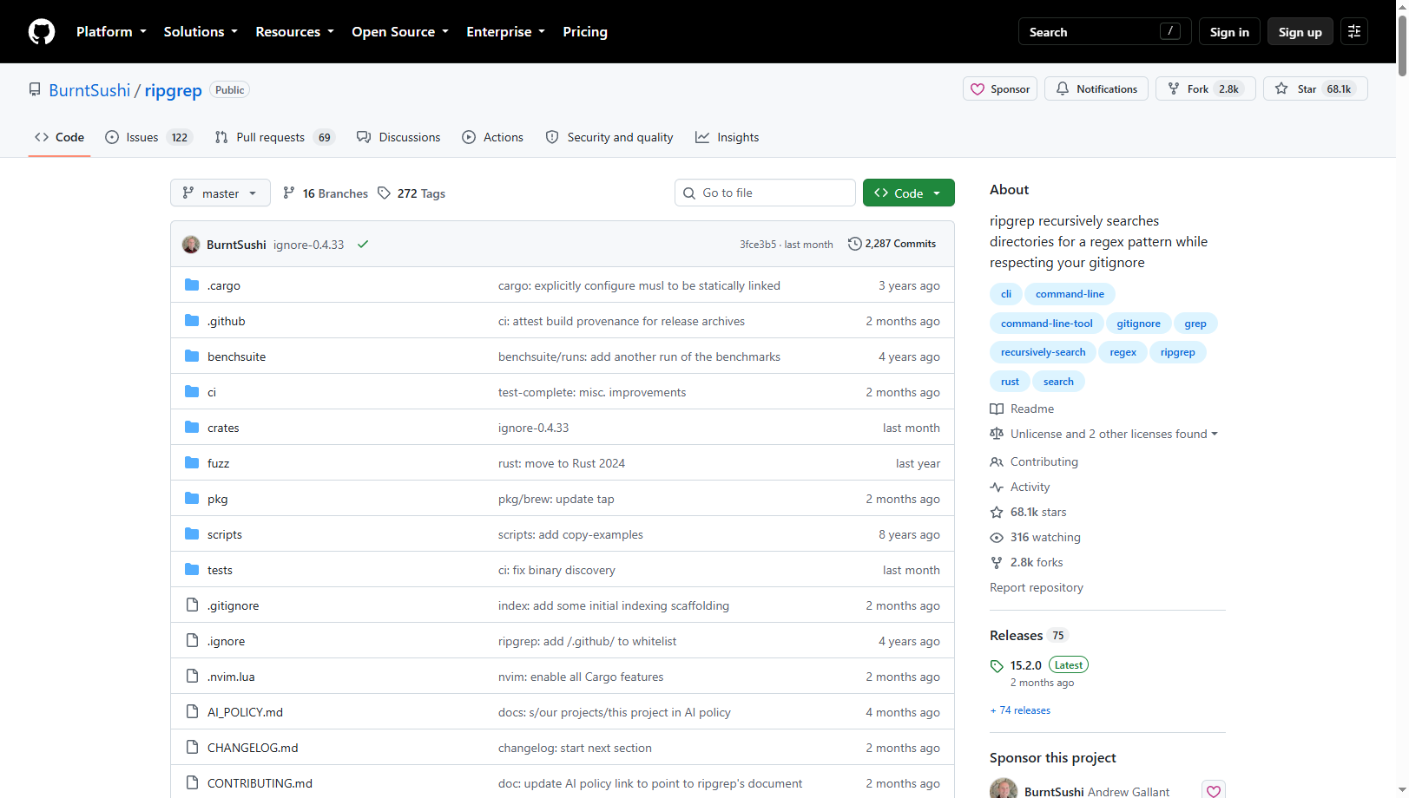Click the top Search box
Screen dimensions: 1409x798
click(1104, 32)
